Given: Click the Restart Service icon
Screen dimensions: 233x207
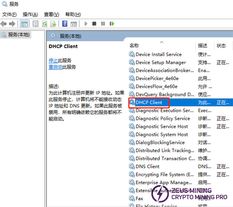Looking at the screenshot, I should (112, 24).
